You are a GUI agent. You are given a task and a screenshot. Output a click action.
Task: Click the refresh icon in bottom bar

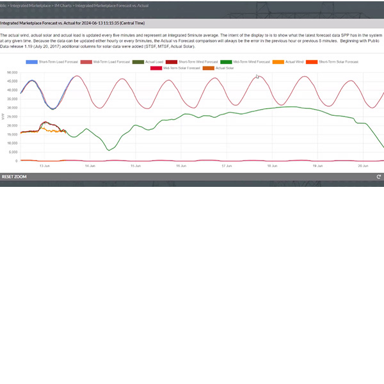point(379,177)
